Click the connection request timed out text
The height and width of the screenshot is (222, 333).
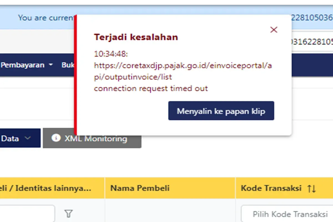[151, 89]
